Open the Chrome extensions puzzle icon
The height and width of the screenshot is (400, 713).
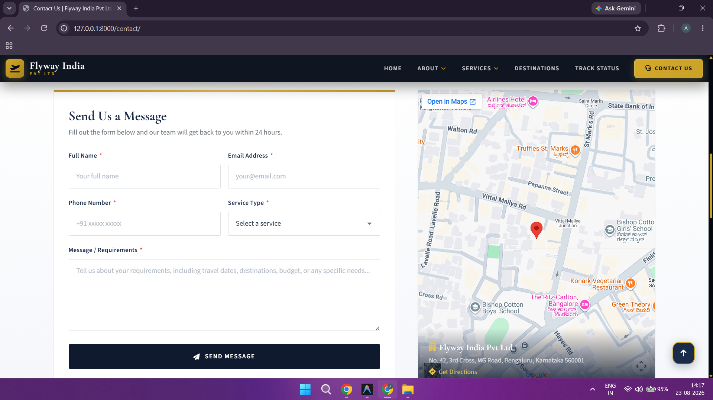pos(661,28)
